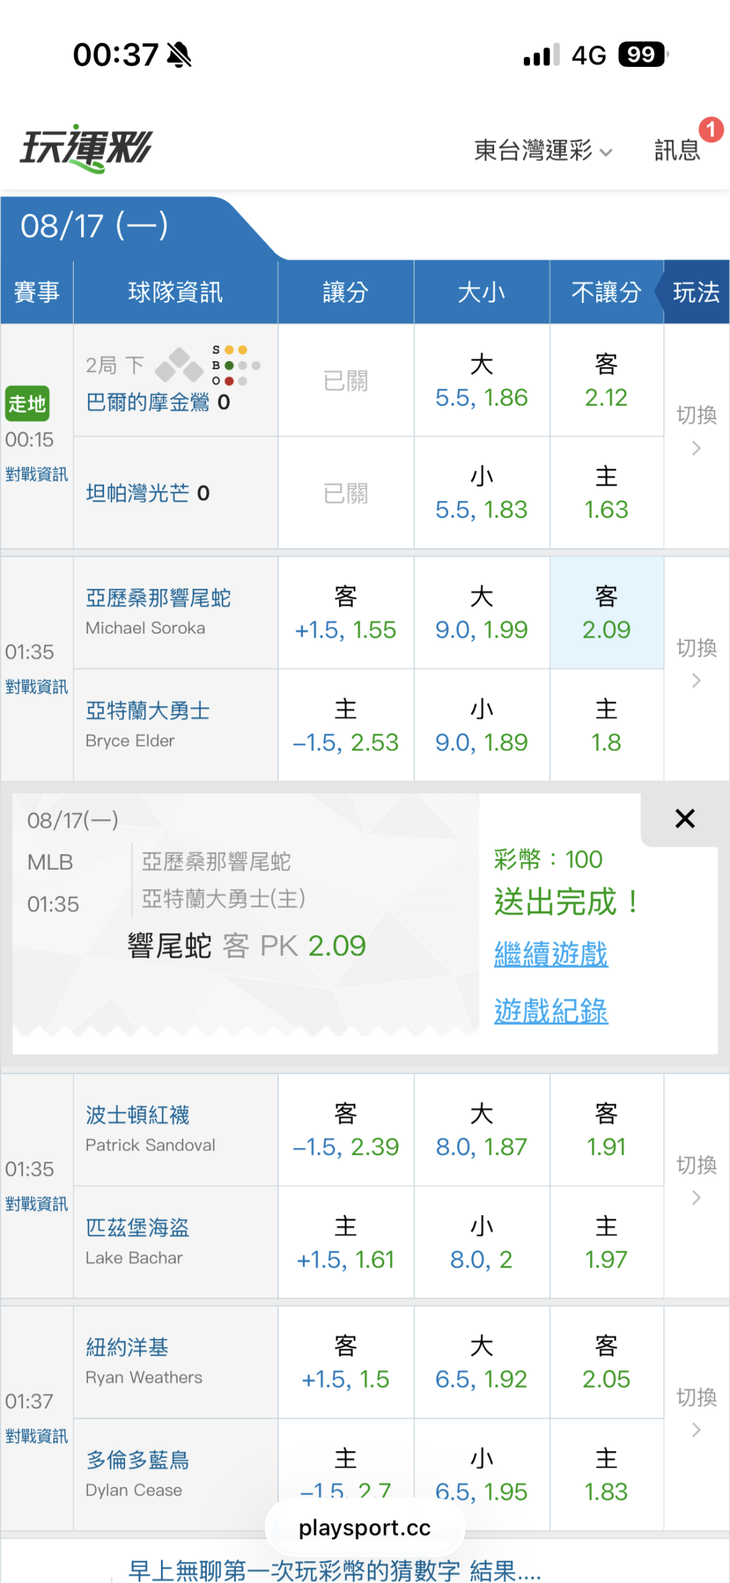Switch to the 玩法 tab
The height and width of the screenshot is (1583, 730).
point(696,292)
